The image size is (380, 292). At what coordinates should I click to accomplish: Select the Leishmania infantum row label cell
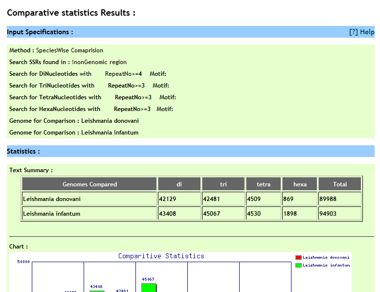89,214
